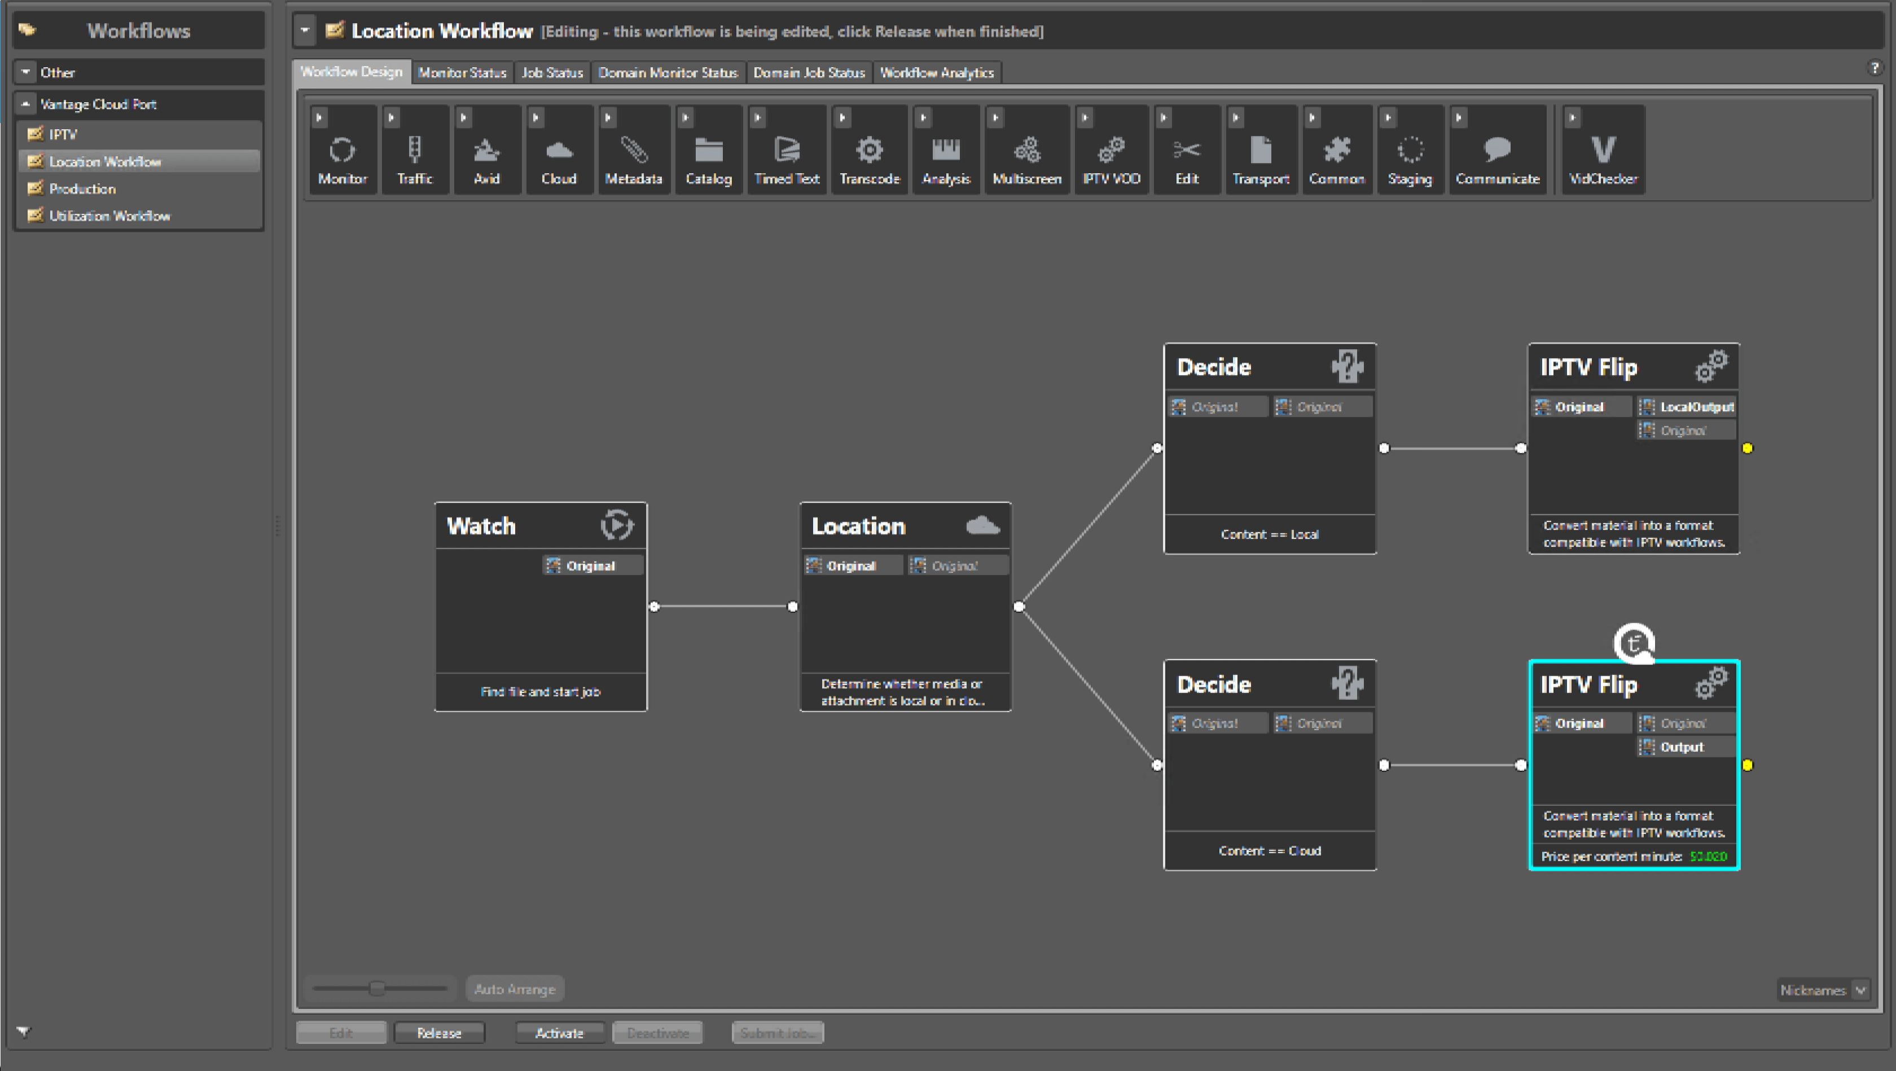Click the Output label on selected IPTV Flip

pyautogui.click(x=1682, y=747)
